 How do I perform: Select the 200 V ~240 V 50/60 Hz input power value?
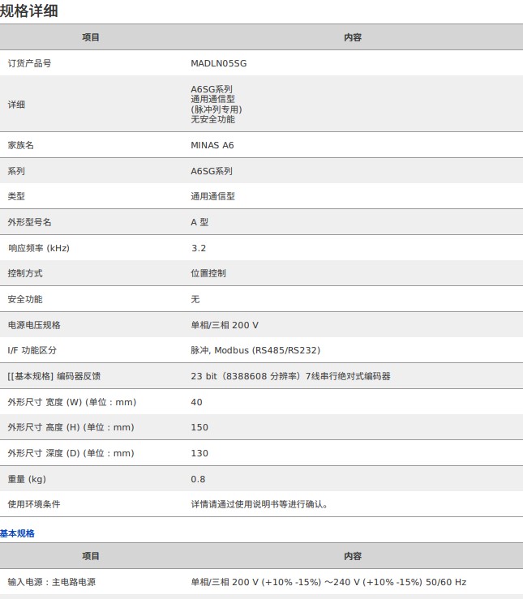click(x=328, y=582)
